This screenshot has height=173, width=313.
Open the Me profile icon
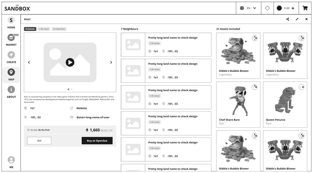pos(11,160)
